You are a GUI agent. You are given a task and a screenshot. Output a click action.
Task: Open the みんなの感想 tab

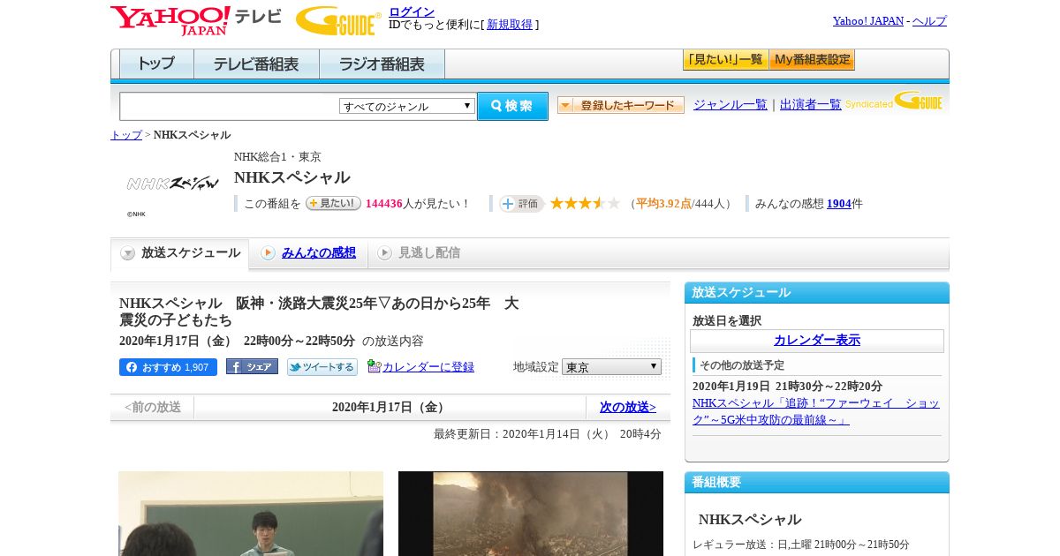[318, 253]
